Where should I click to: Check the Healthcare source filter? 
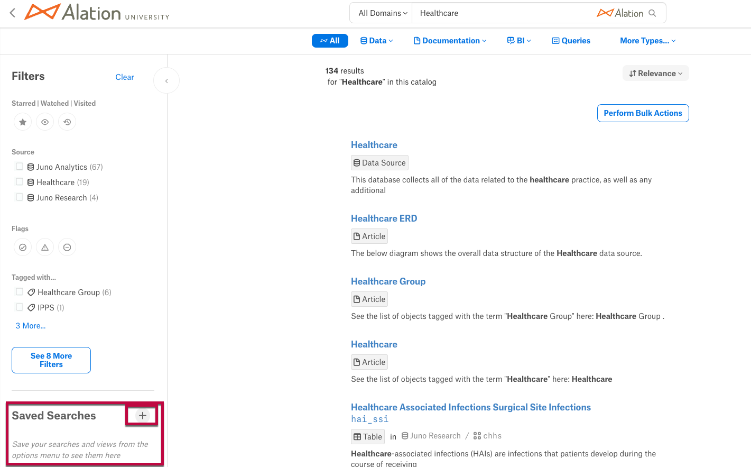(x=20, y=182)
